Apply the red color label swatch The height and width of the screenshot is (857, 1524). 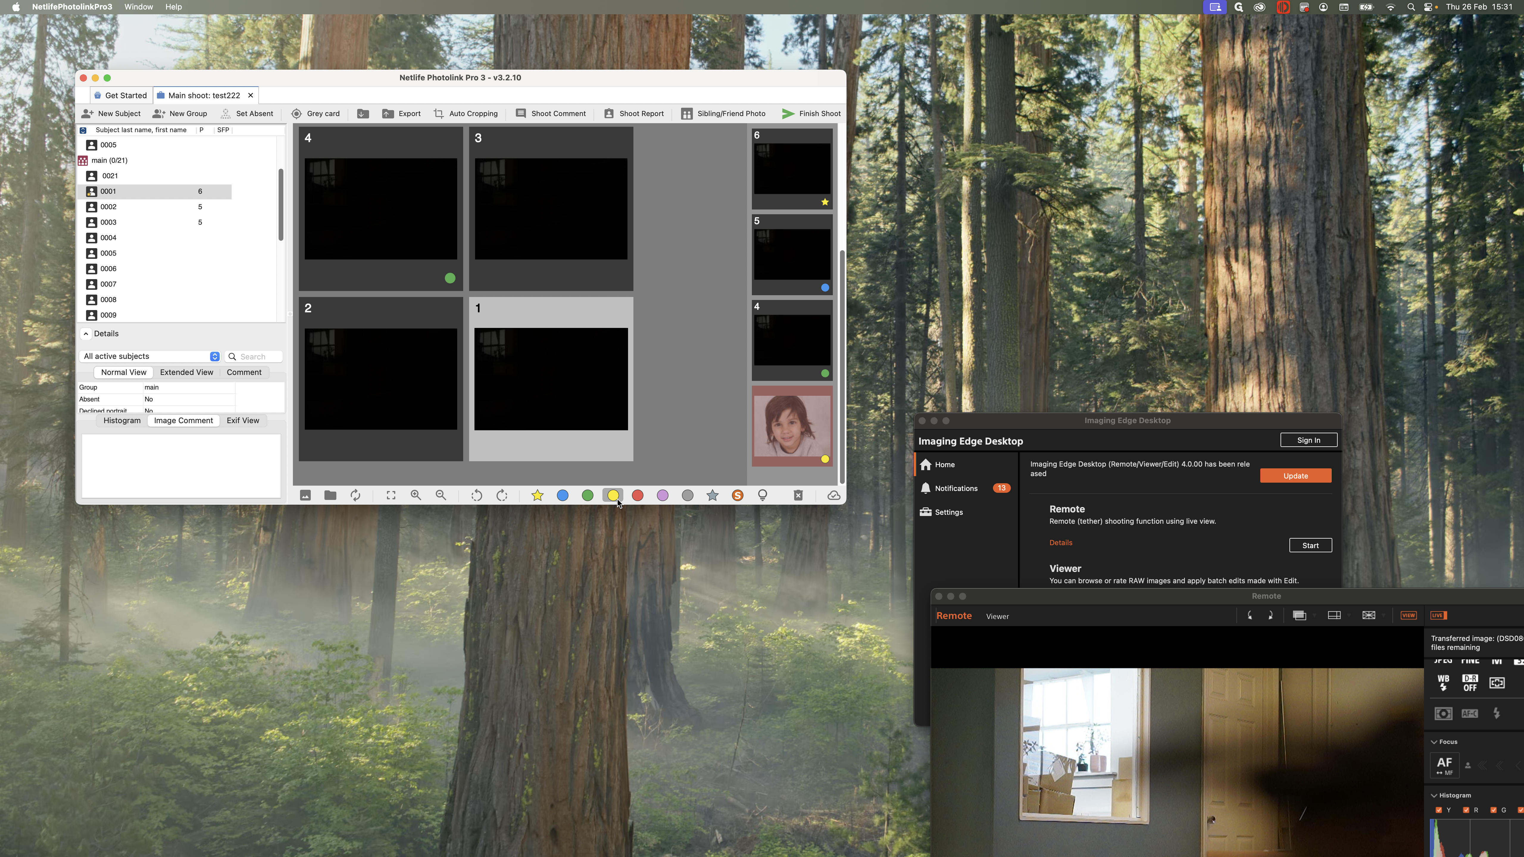(638, 496)
